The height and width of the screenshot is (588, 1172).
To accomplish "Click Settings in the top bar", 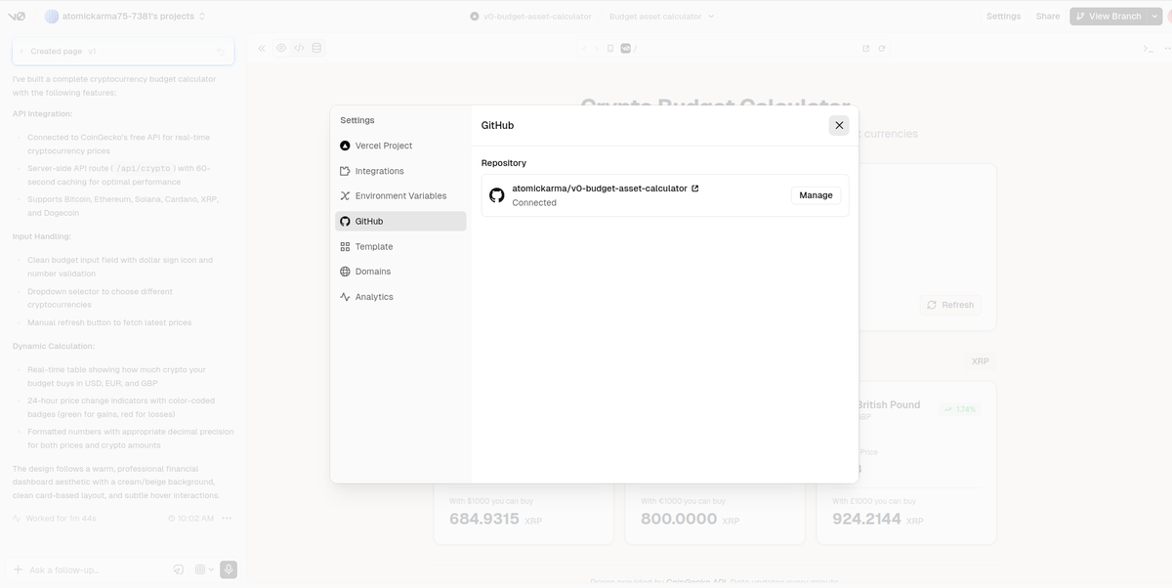I will (x=1003, y=17).
